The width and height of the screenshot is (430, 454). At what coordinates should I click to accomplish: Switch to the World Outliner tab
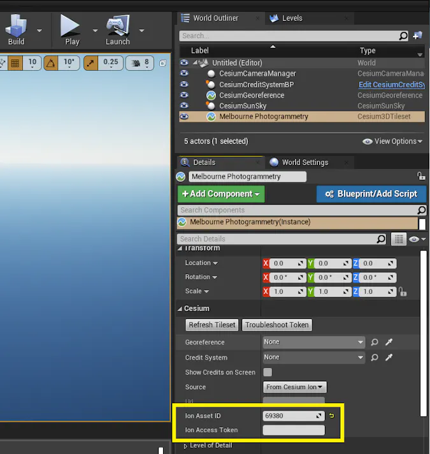(x=215, y=18)
